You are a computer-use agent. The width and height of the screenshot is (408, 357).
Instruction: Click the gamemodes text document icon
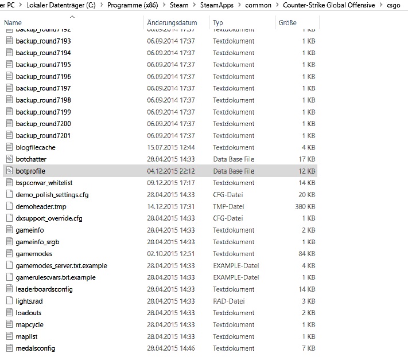[x=9, y=254]
